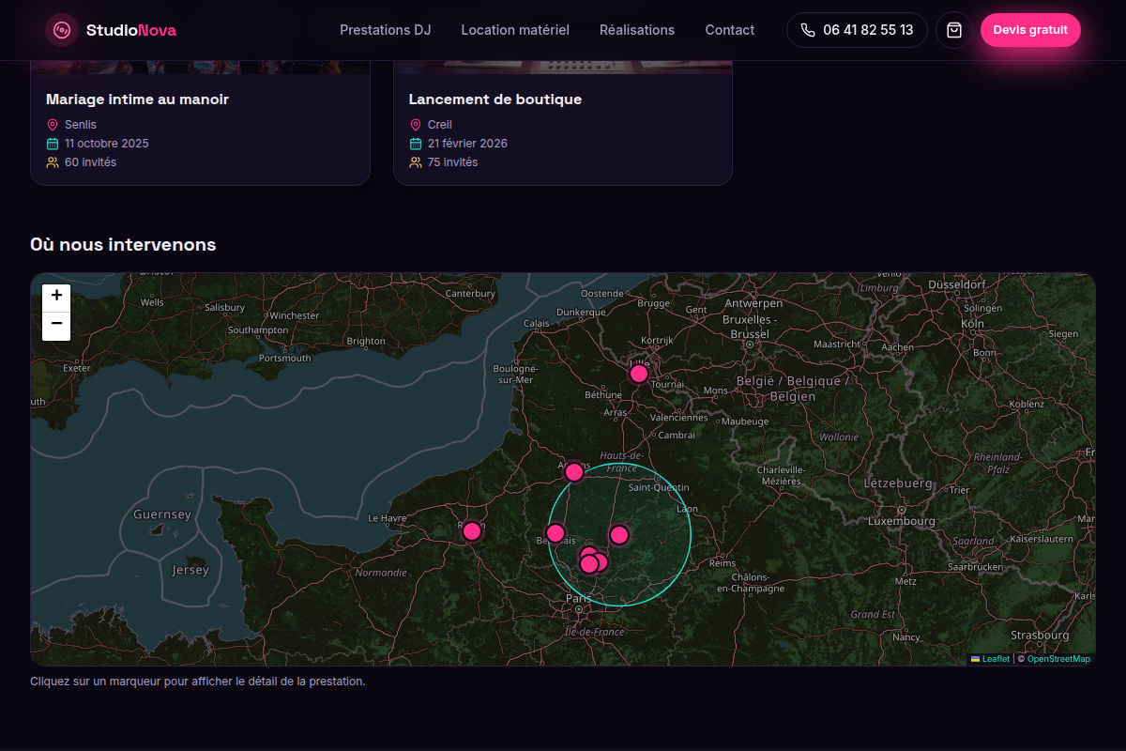Select the location pin icon beside Creil

pyautogui.click(x=416, y=125)
